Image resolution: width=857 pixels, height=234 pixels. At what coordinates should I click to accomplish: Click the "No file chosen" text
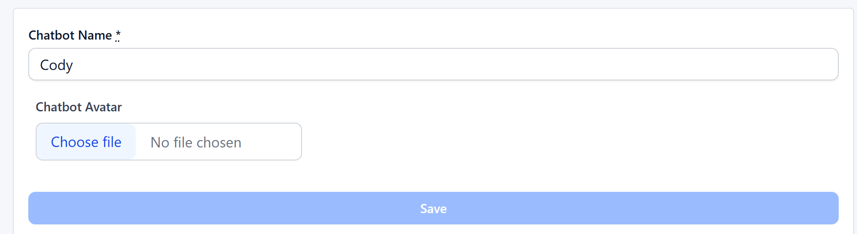[x=196, y=143]
